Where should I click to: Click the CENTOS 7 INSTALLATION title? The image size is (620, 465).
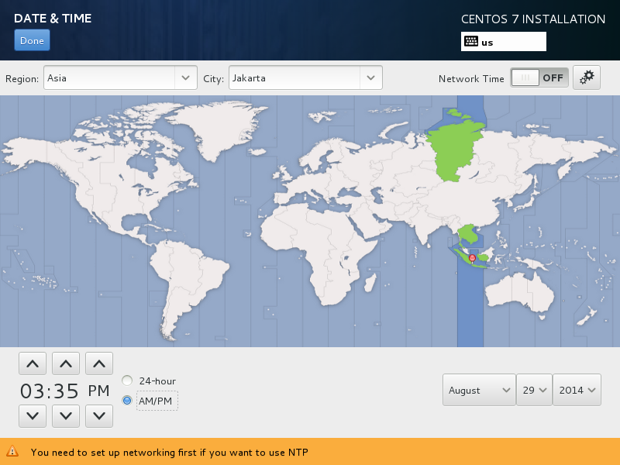point(533,19)
